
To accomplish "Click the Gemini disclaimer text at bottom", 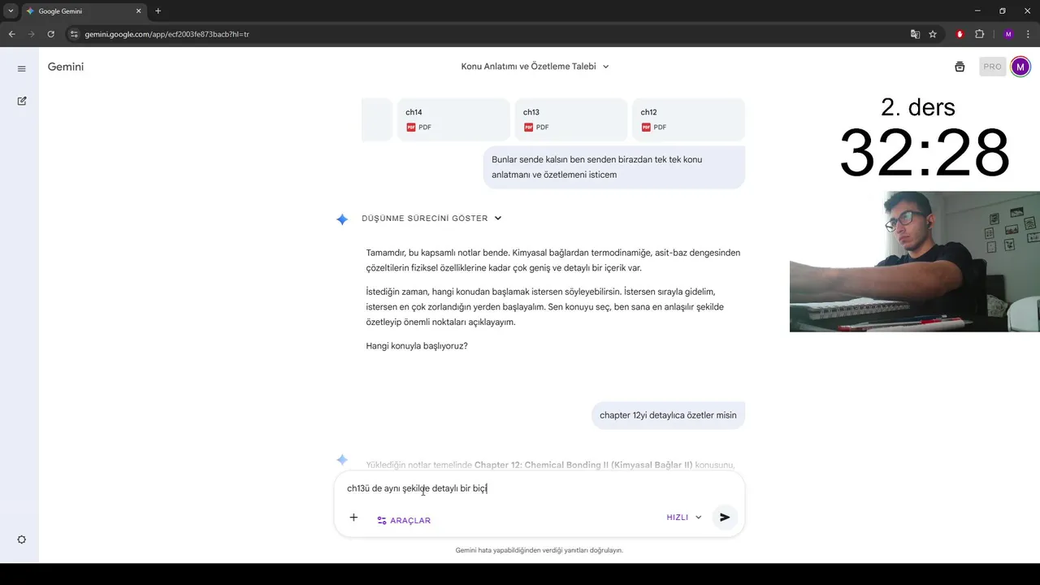I will 539,550.
